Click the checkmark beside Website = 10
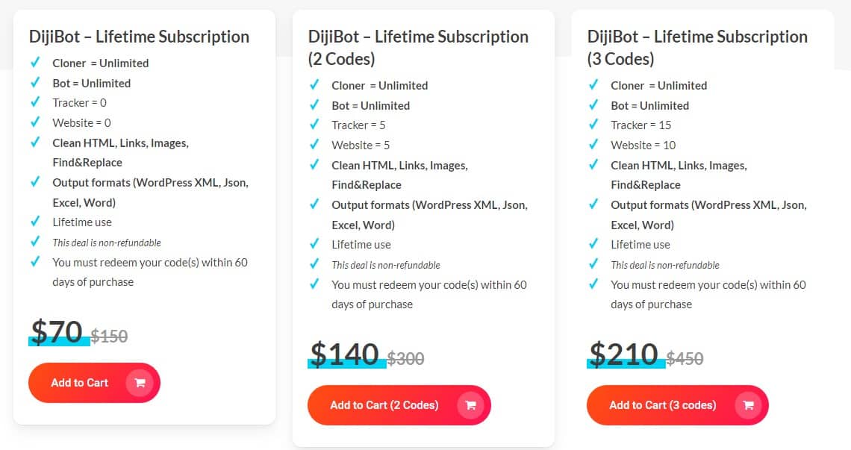This screenshot has height=450, width=851. (x=592, y=145)
